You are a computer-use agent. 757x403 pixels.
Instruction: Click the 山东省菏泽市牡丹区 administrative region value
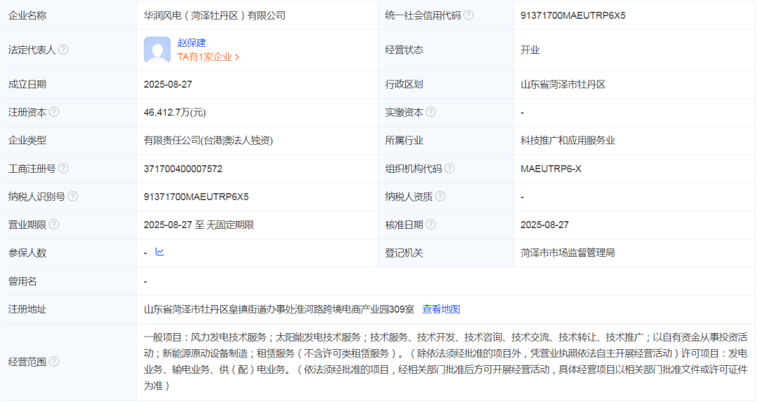coord(563,85)
